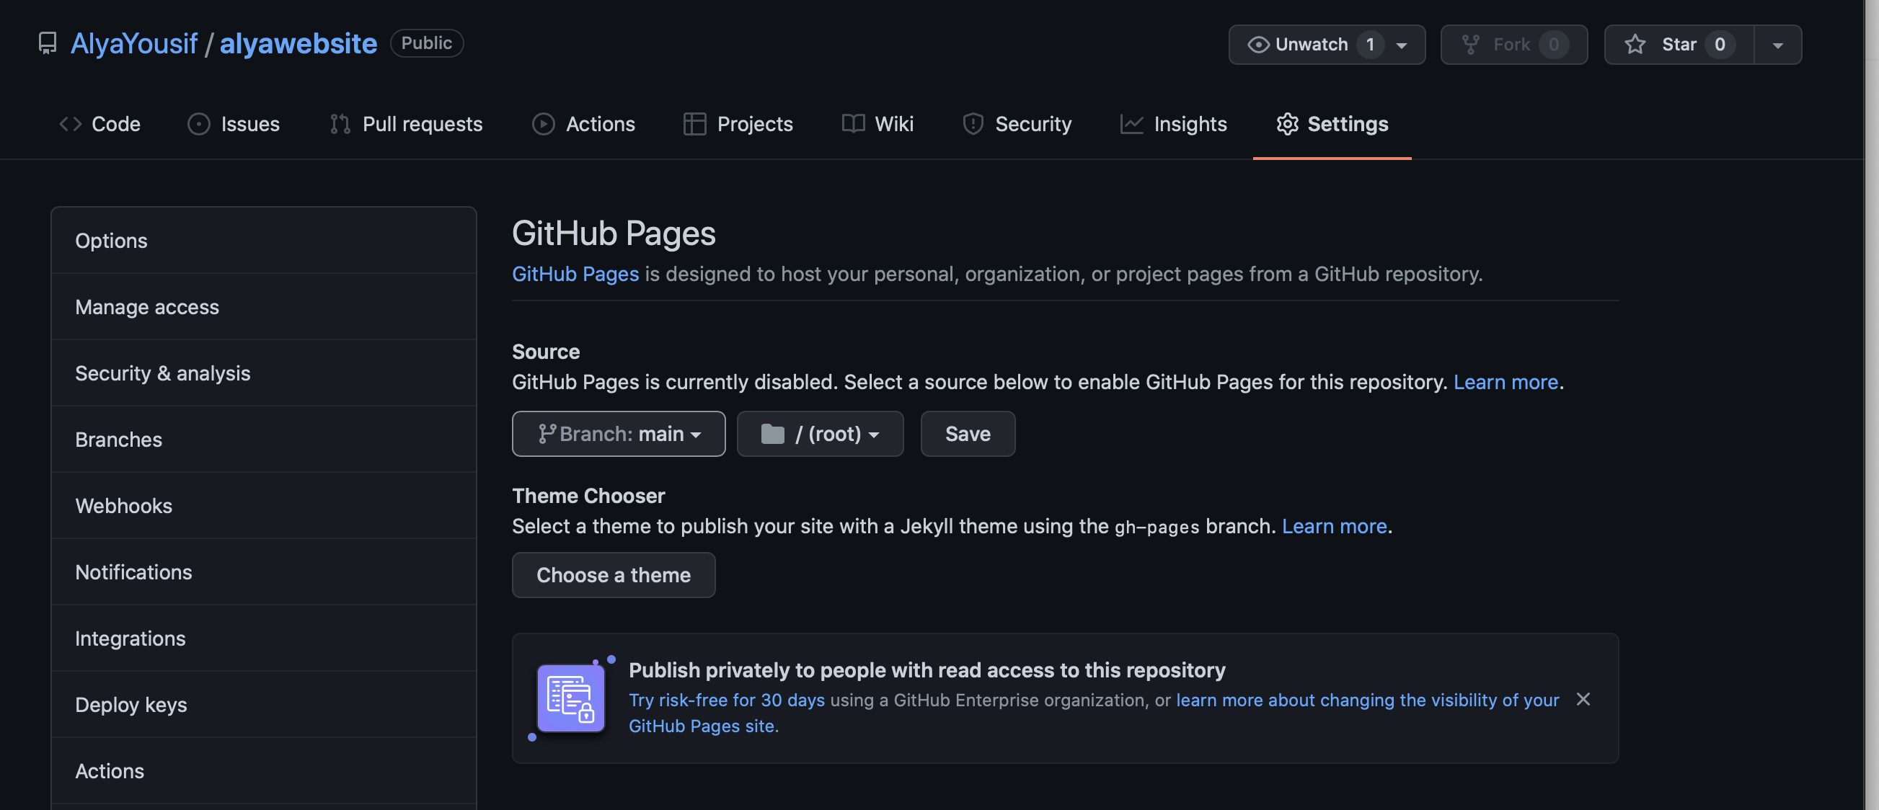Open Manage access in the sidebar
Image resolution: width=1879 pixels, height=810 pixels.
click(264, 307)
